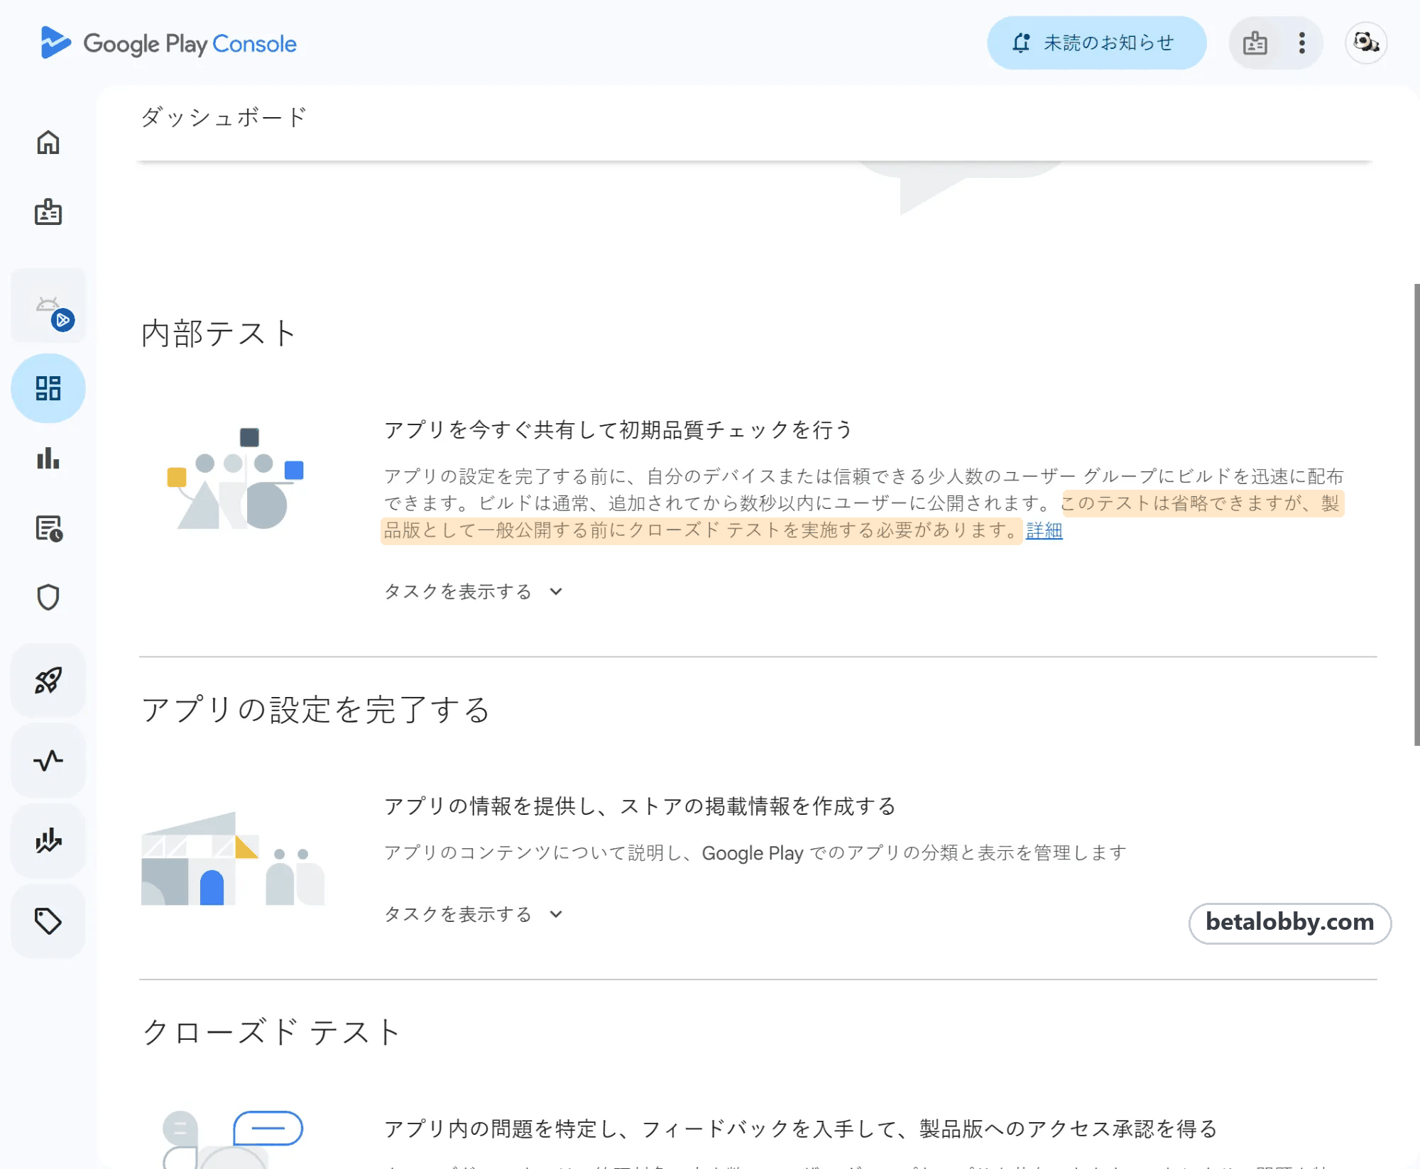Open the shield policy icon in sidebar
The width and height of the screenshot is (1420, 1169).
pos(48,598)
